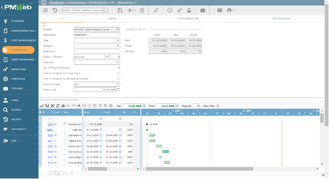The width and height of the screenshot is (329, 179).
Task: Open the Project dropdown
Action: point(118,29)
